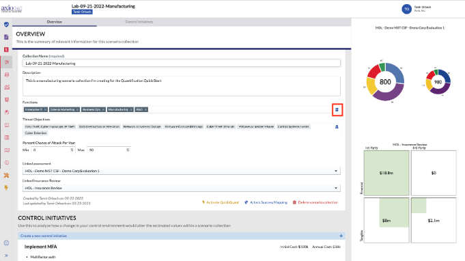
Task: Open the red info circle sidebar icon
Action: click(x=7, y=163)
